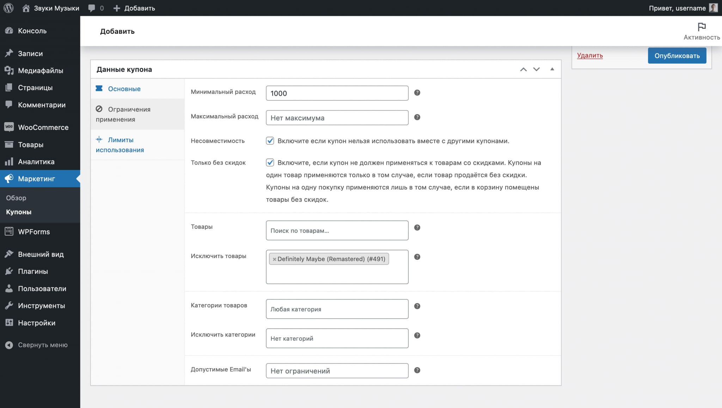Image resolution: width=722 pixels, height=408 pixels.
Task: Focus the Допустимые Email'ы input field
Action: tap(337, 371)
